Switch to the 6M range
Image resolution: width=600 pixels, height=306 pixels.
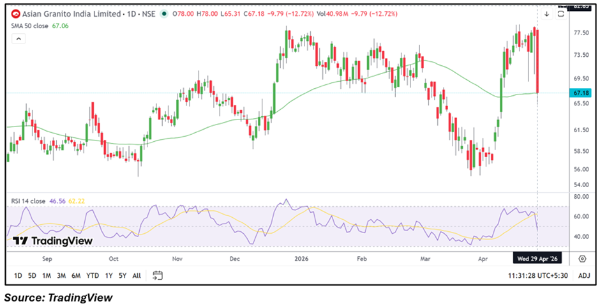click(76, 276)
